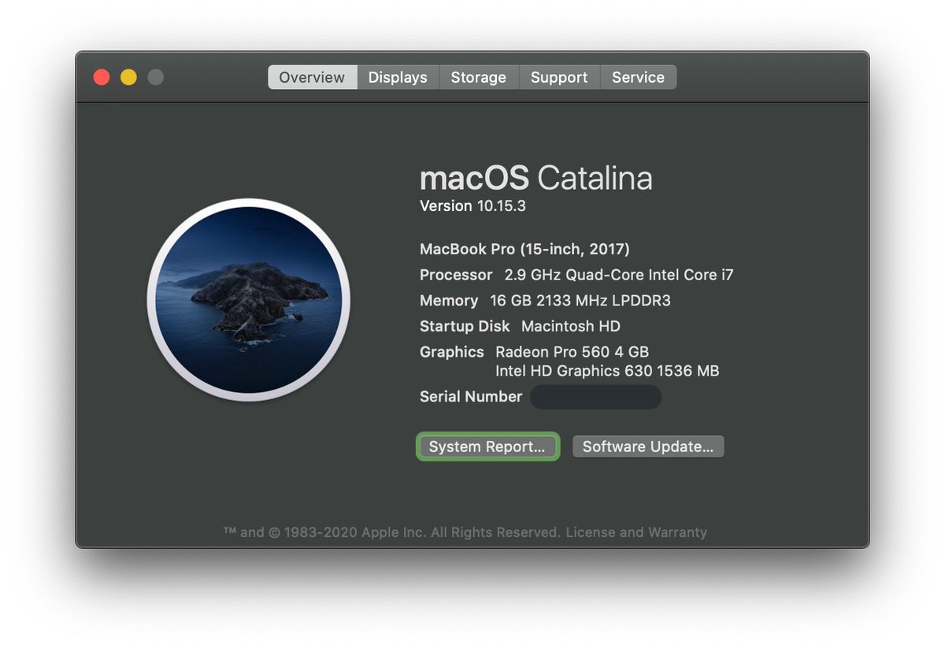Open the Storage tab

478,77
